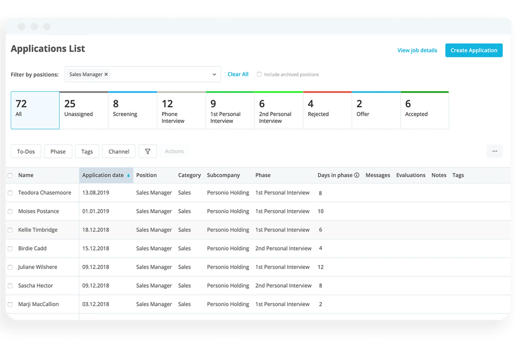Expand the Actions dropdown menu

click(x=174, y=151)
